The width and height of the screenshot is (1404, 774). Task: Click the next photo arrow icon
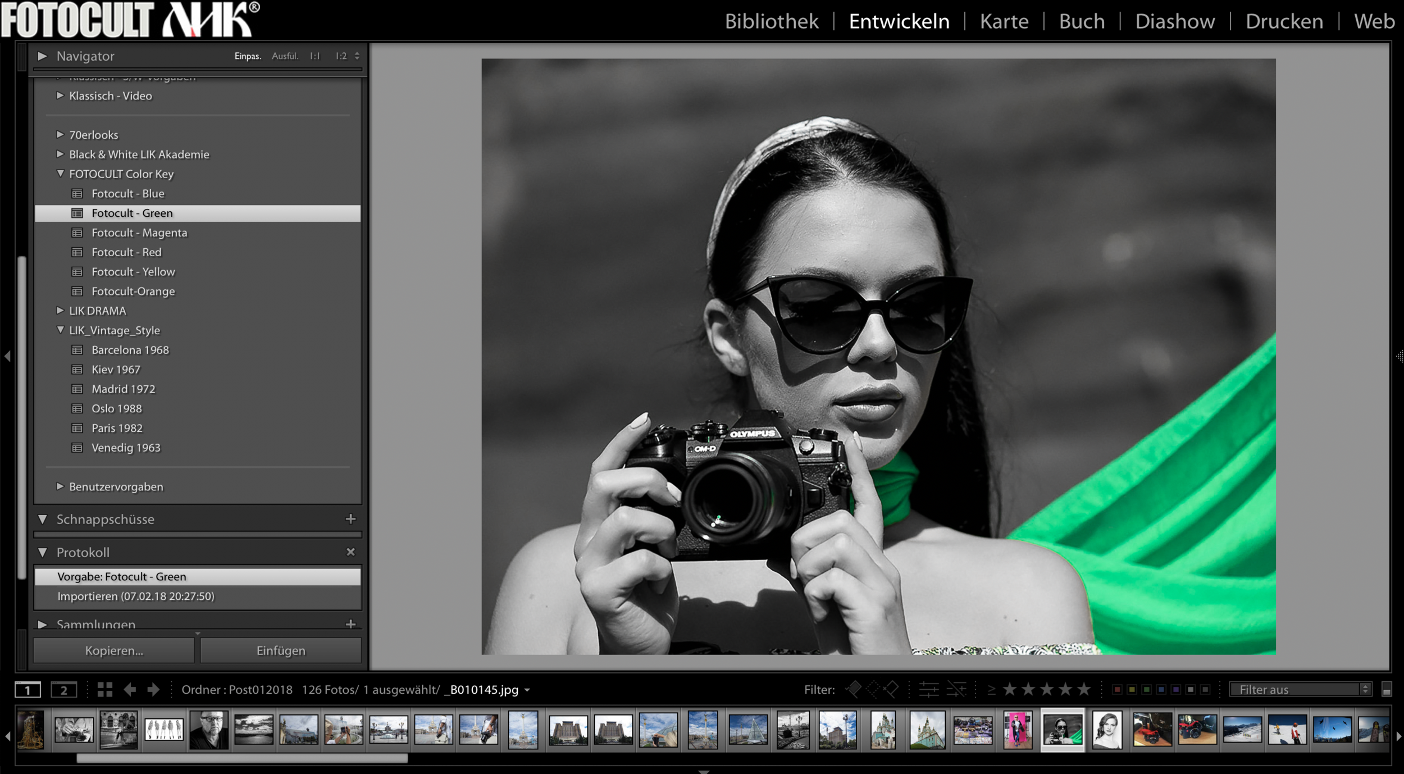(154, 689)
